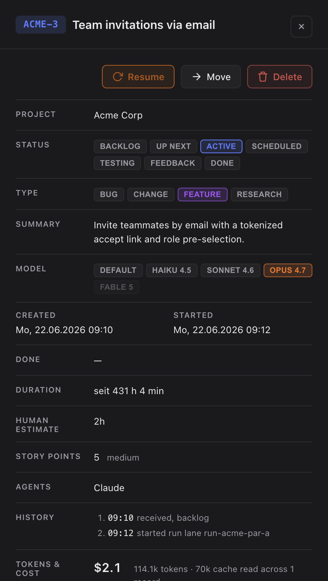
Task: Select the Opus 4.7 model chip
Action: (288, 270)
